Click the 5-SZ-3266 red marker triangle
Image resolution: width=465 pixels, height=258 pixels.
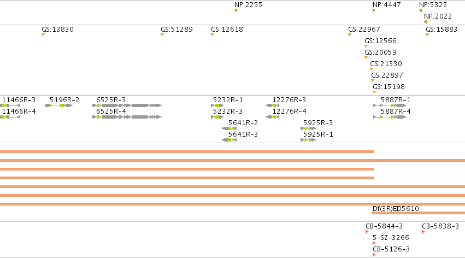(374, 243)
